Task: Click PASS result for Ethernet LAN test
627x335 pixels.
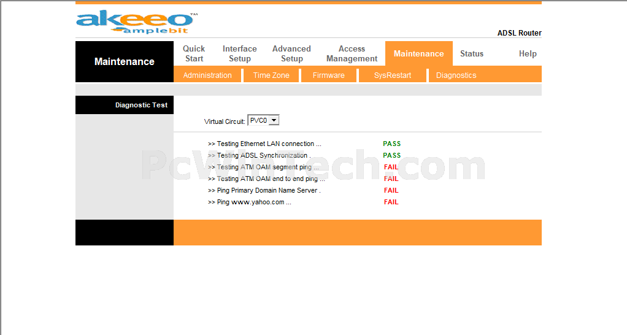Action: [x=392, y=144]
